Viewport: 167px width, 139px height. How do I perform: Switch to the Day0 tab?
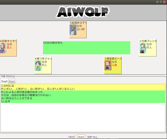tap(4, 81)
